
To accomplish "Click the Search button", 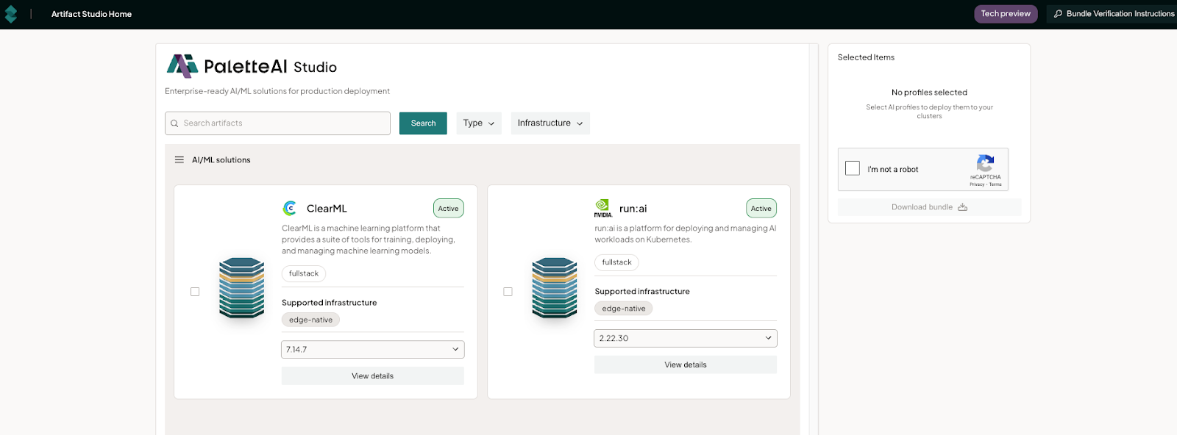I will click(x=423, y=123).
